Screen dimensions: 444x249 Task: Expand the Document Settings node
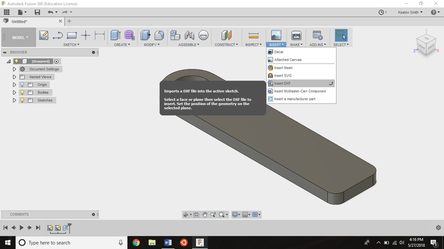[14, 69]
